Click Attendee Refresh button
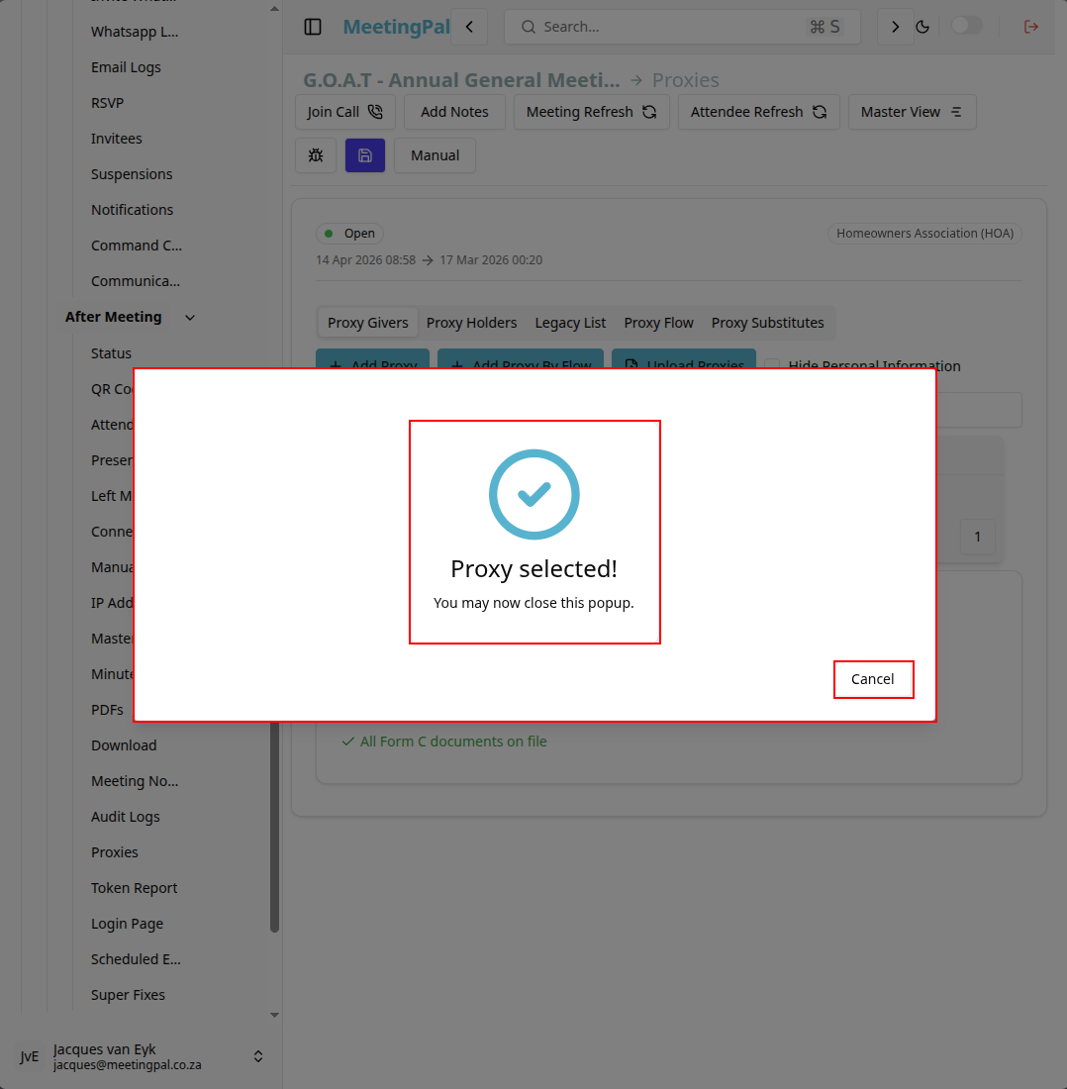 [758, 112]
